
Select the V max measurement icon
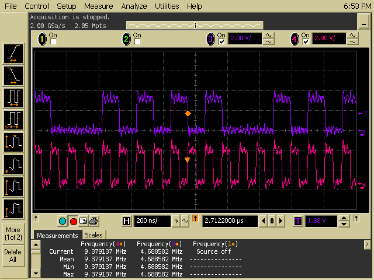(13, 187)
